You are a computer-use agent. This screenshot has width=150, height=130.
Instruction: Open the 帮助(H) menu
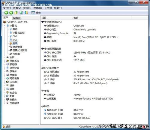point(58,8)
